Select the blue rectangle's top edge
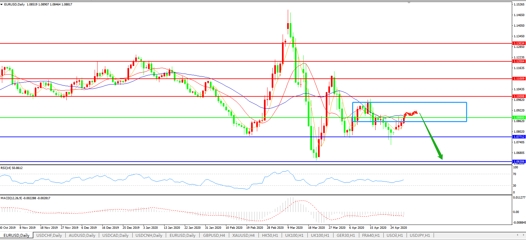The width and height of the screenshot is (526, 240). tap(409, 102)
